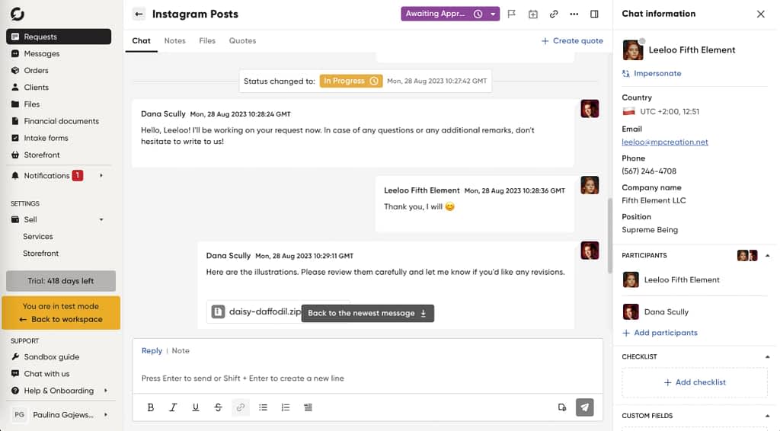Apply italic formatting in the reply editor
Viewport: 780px width, 431px height.
click(173, 407)
